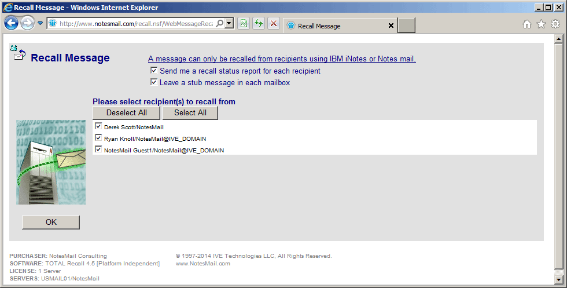567x288 pixels.
Task: Uncheck 'Leave a stub message in each mailbox'
Action: (154, 82)
